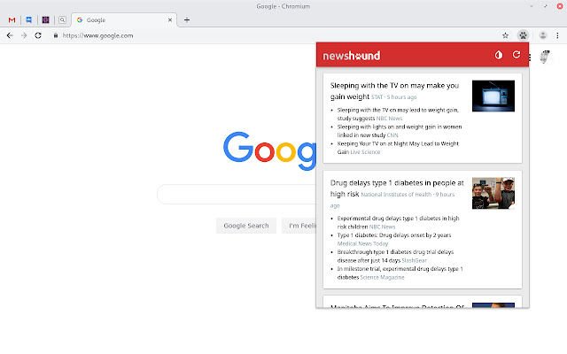Open a new browser tab
This screenshot has height=354, width=567.
(187, 19)
